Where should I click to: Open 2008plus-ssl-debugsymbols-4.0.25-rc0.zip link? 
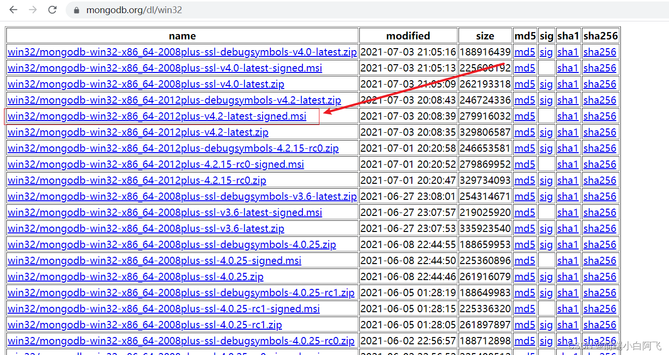(x=181, y=341)
